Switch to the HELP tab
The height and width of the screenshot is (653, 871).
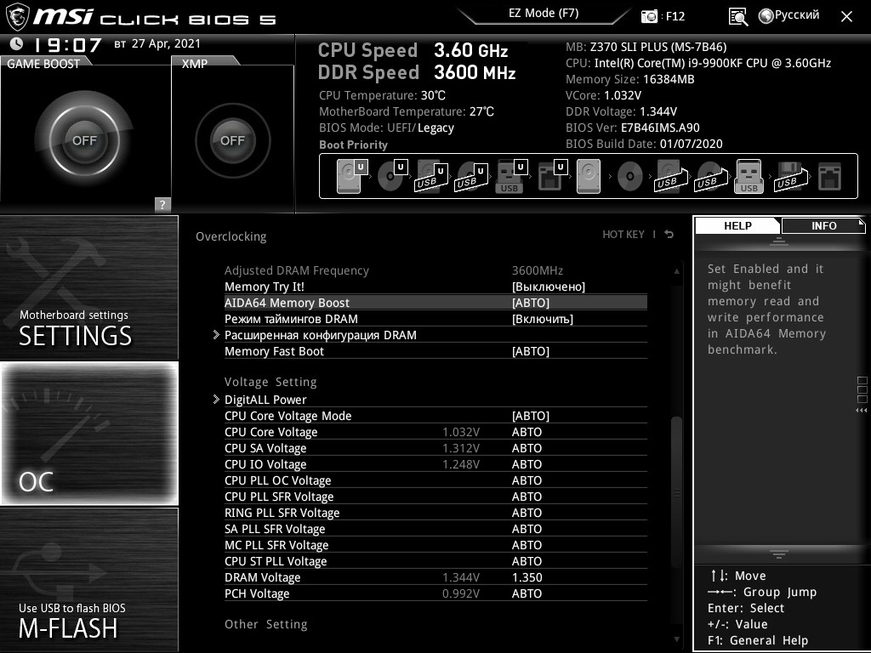click(737, 225)
